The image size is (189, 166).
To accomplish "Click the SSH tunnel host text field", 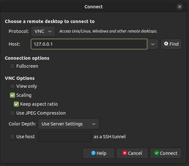I will pyautogui.click(x=65, y=137).
